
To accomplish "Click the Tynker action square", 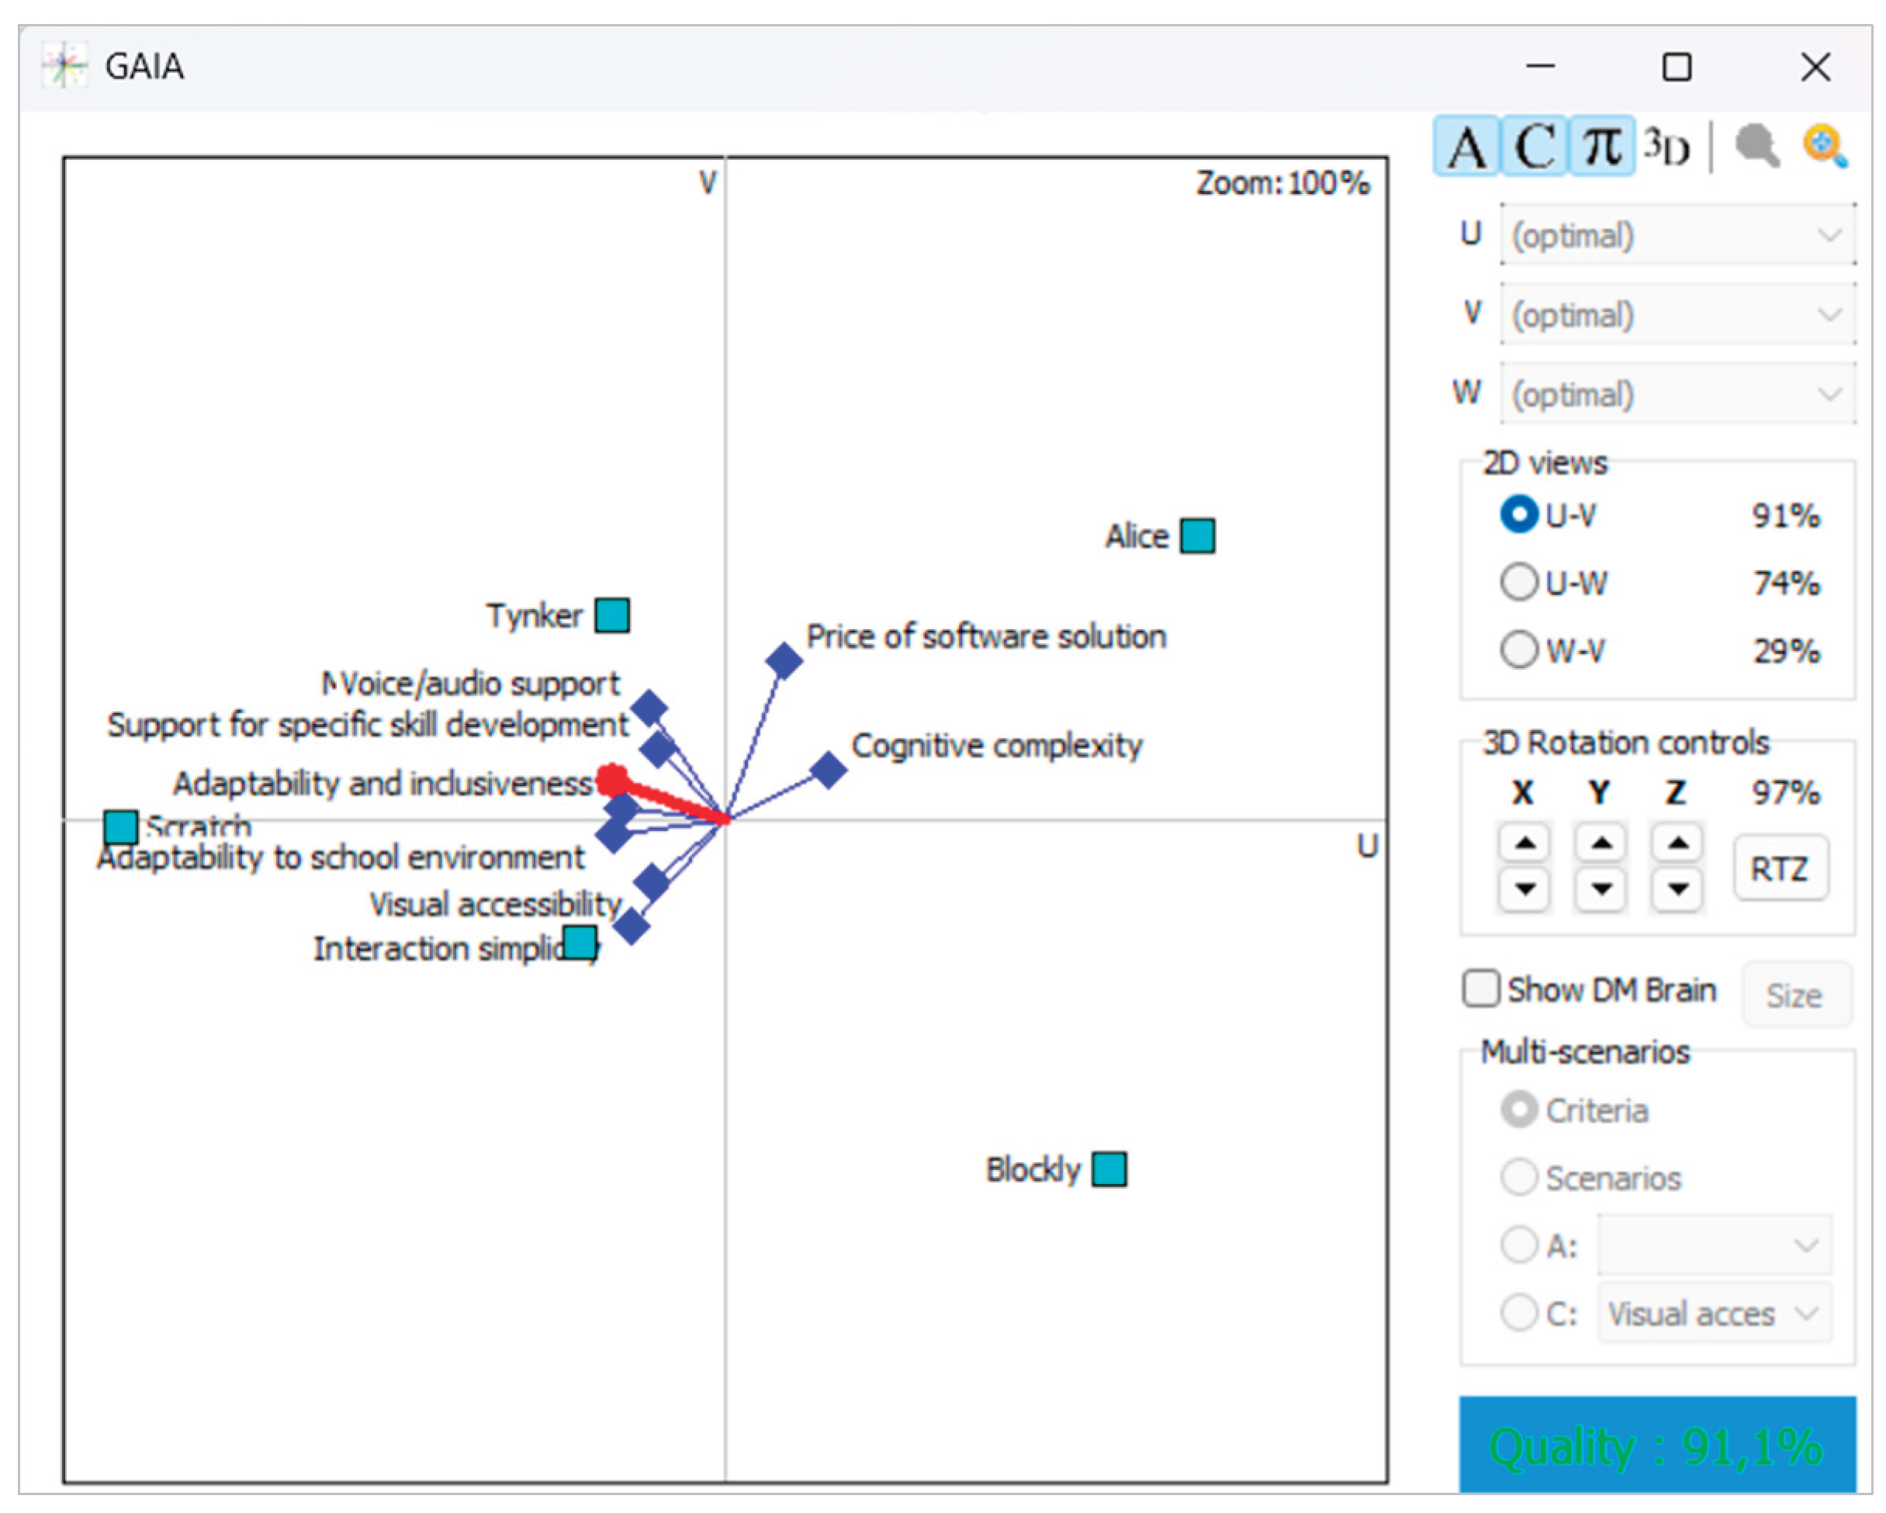I will click(612, 615).
